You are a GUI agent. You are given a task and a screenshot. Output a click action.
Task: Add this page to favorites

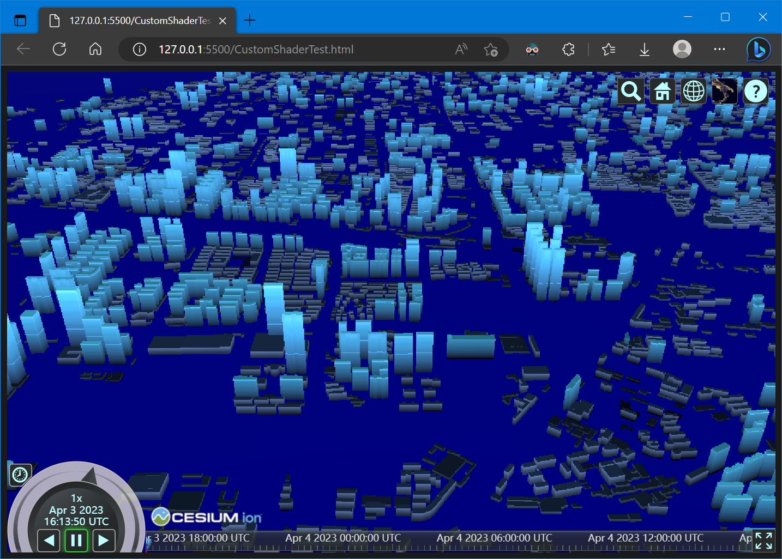[491, 50]
